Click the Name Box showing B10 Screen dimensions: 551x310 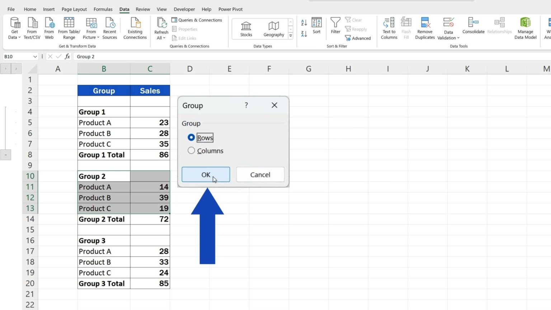(17, 56)
